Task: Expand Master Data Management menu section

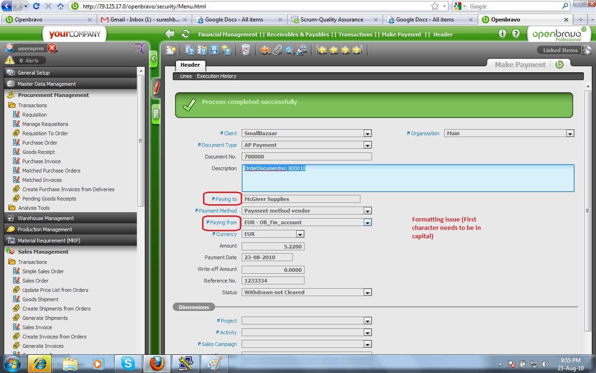Action: pos(71,84)
